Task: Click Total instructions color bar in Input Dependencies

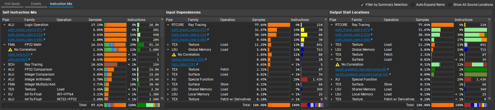Action: pos(312,105)
